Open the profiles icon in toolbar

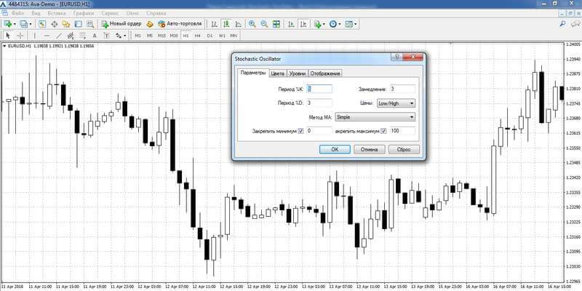point(24,24)
